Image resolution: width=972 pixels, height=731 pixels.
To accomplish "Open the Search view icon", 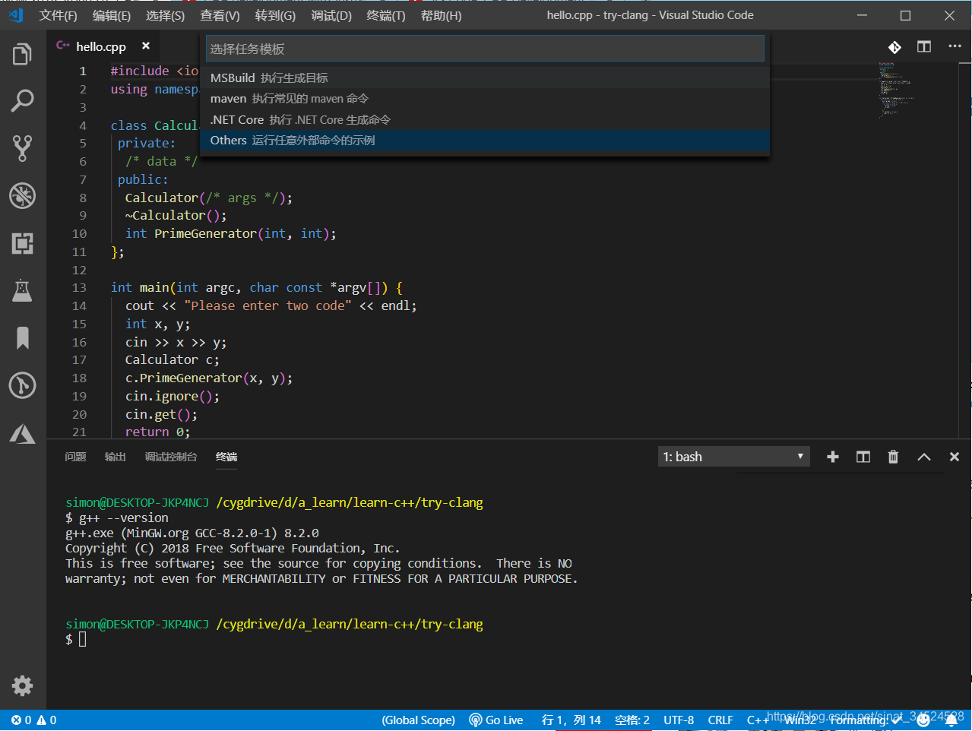I will [x=22, y=100].
